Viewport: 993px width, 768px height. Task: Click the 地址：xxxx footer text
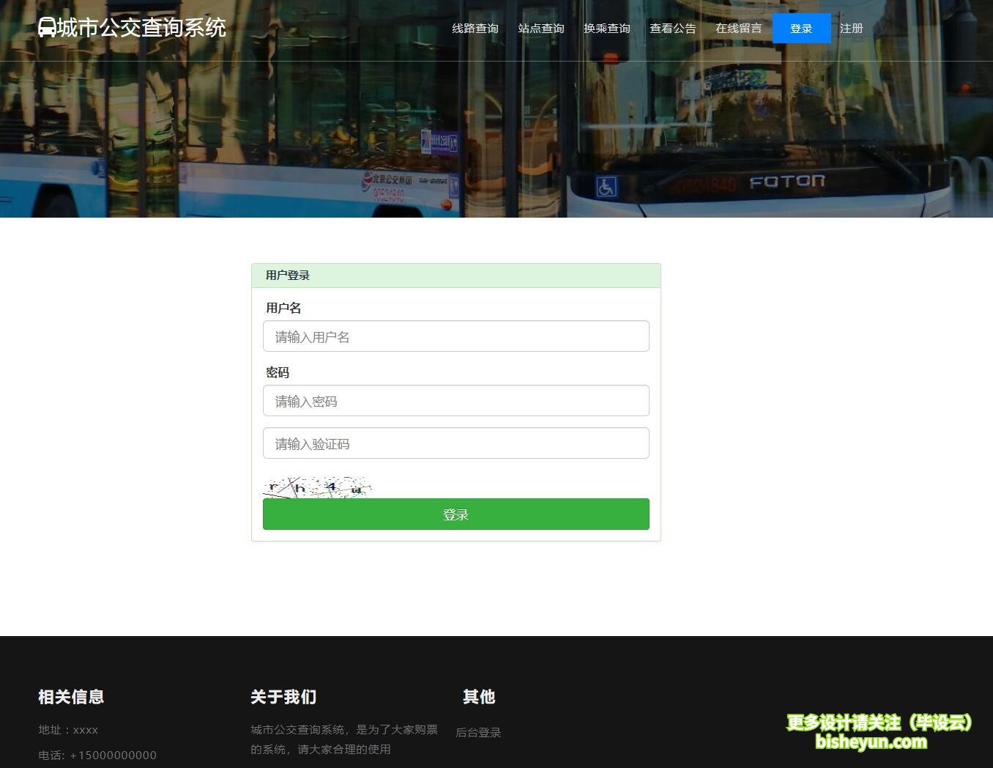pyautogui.click(x=68, y=730)
